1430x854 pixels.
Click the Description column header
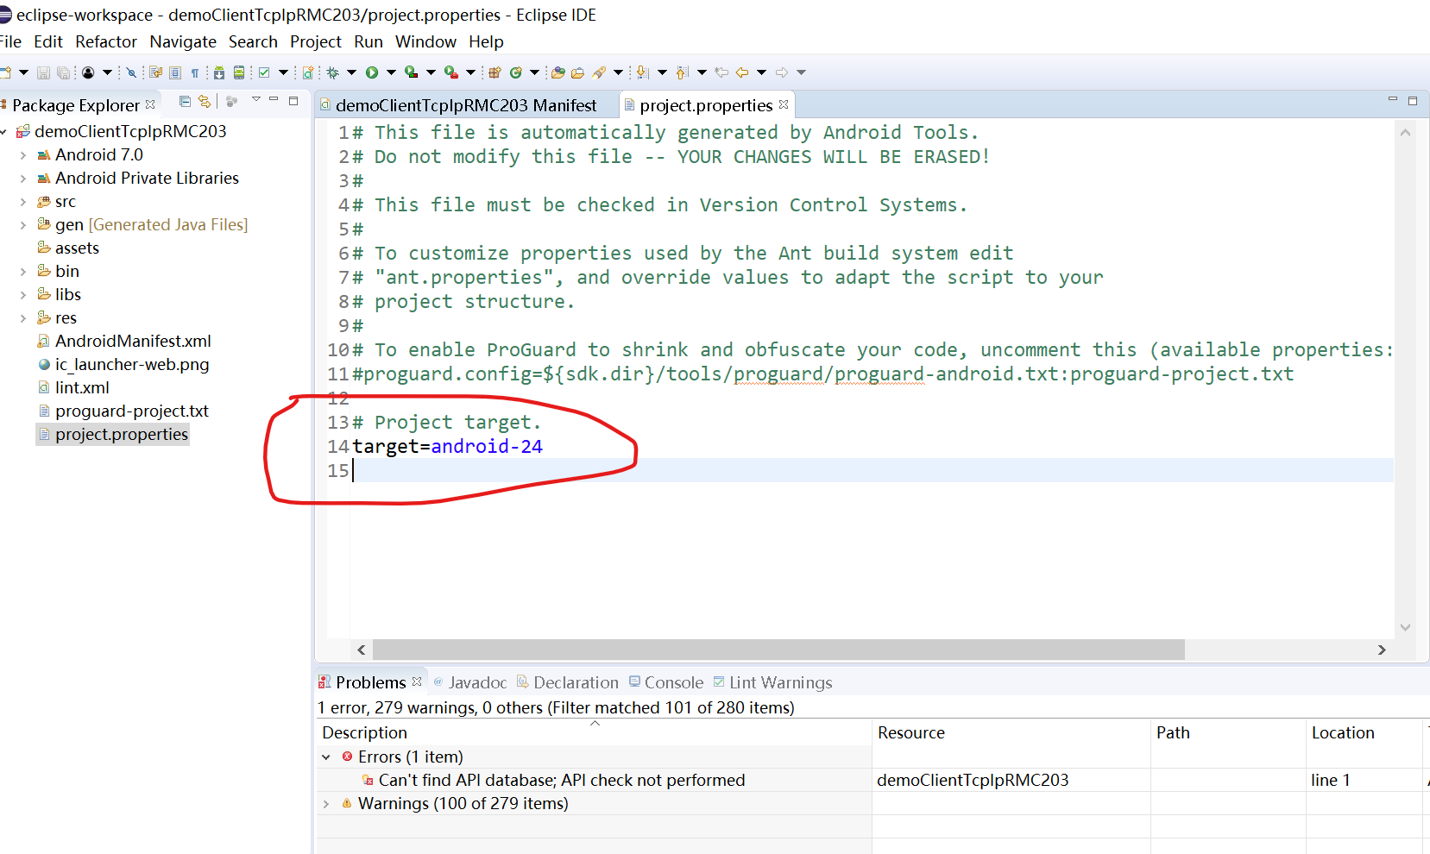[x=594, y=732]
